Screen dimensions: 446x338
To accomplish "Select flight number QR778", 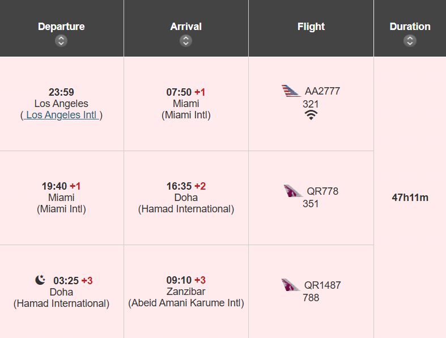I will pyautogui.click(x=322, y=191).
